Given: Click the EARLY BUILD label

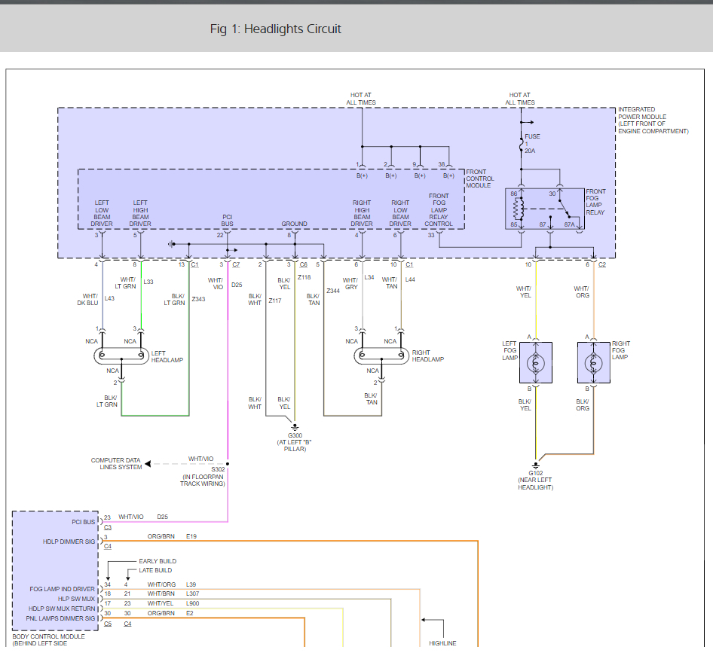Looking at the screenshot, I should [158, 561].
